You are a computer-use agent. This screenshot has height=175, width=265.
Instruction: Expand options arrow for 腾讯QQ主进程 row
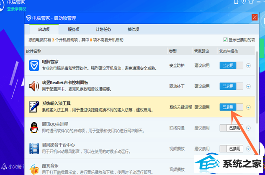tap(248, 128)
